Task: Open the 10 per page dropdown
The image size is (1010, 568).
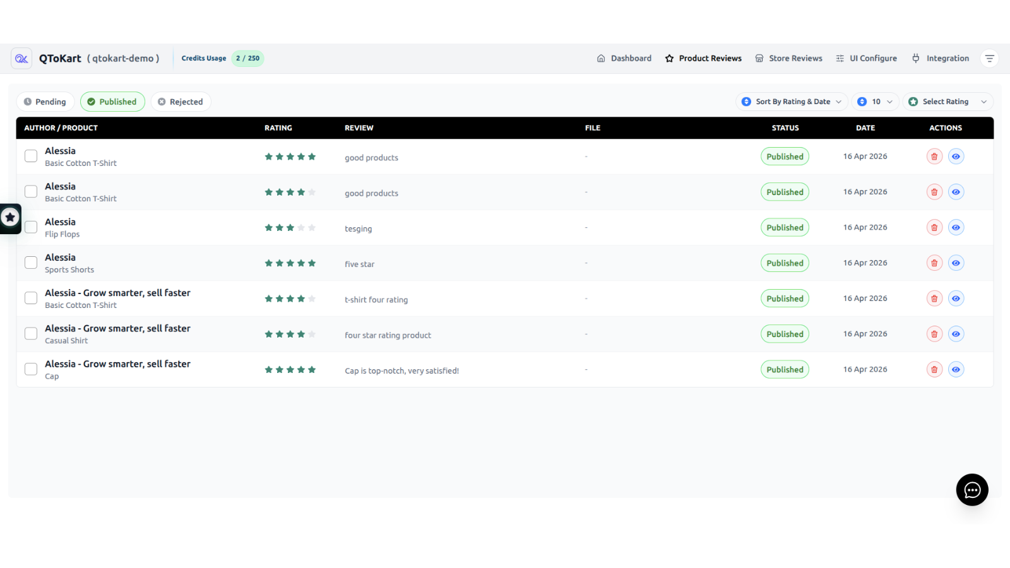Action: pyautogui.click(x=875, y=102)
